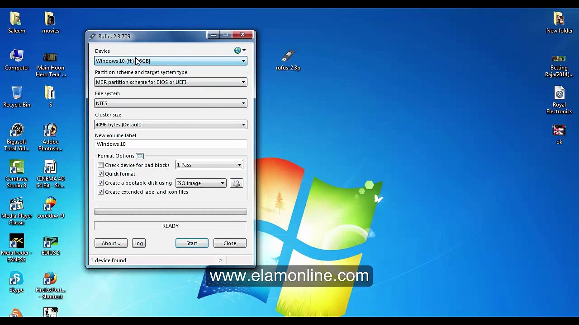The width and height of the screenshot is (579, 325).
Task: Click the Start button in Rufus
Action: coord(192,243)
